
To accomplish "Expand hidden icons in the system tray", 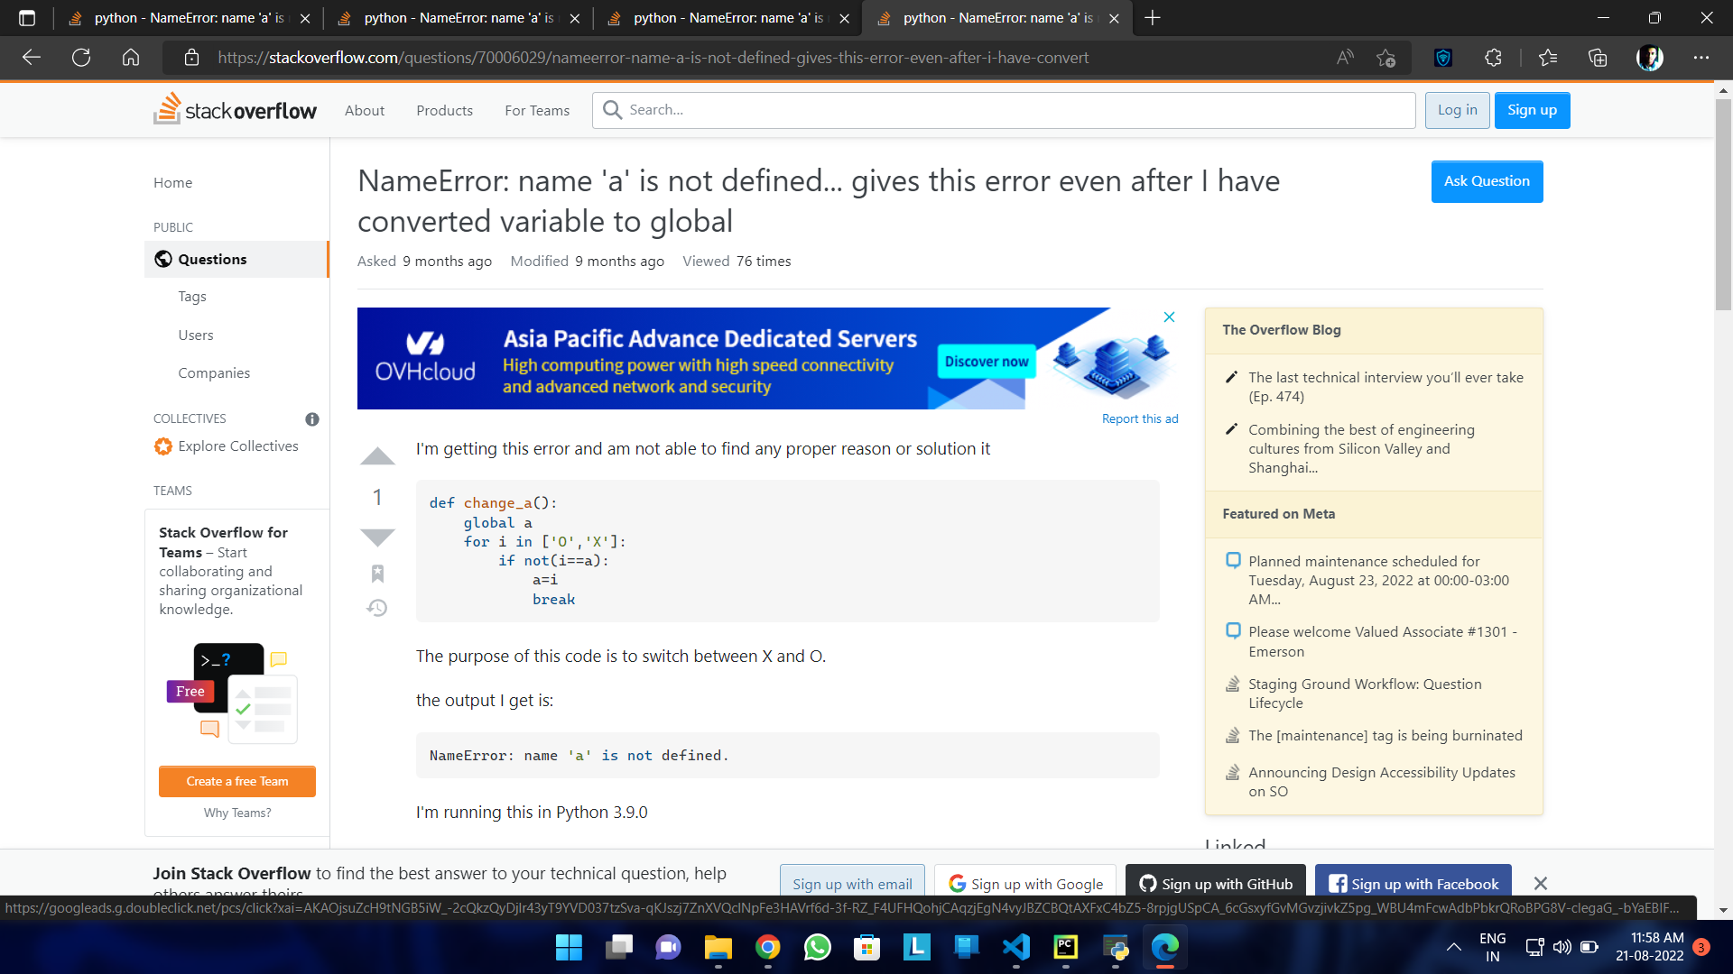I will tap(1453, 948).
